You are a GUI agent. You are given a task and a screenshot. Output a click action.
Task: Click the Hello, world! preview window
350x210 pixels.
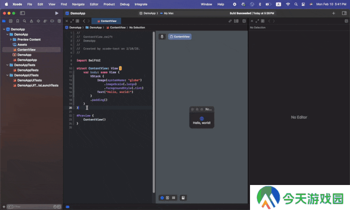(202, 117)
